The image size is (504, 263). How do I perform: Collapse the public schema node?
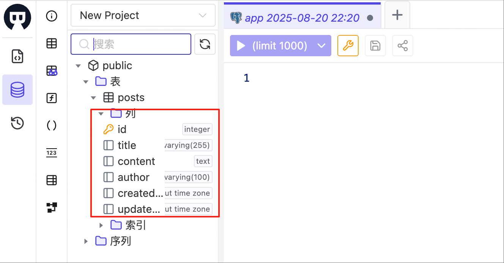pos(78,66)
